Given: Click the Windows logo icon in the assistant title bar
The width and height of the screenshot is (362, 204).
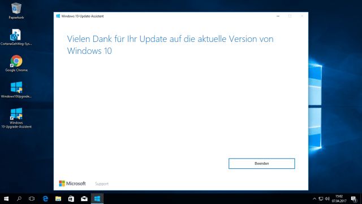Looking at the screenshot, I should click(58, 16).
